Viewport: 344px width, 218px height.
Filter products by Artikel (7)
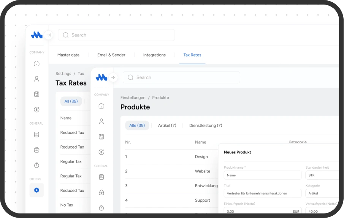tap(167, 125)
